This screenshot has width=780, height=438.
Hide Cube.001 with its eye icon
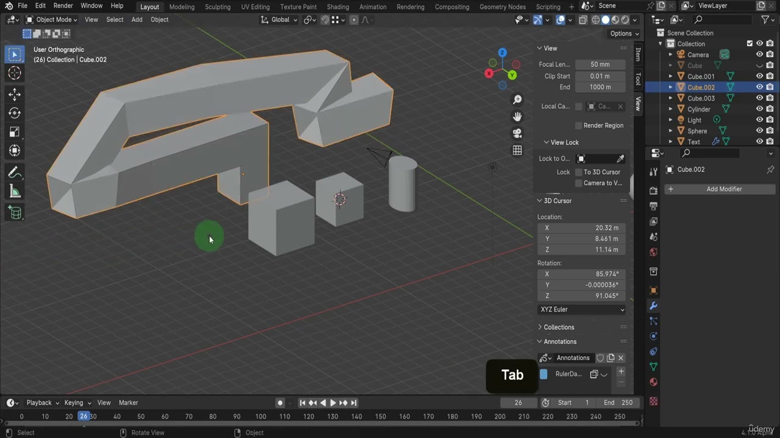(x=760, y=76)
